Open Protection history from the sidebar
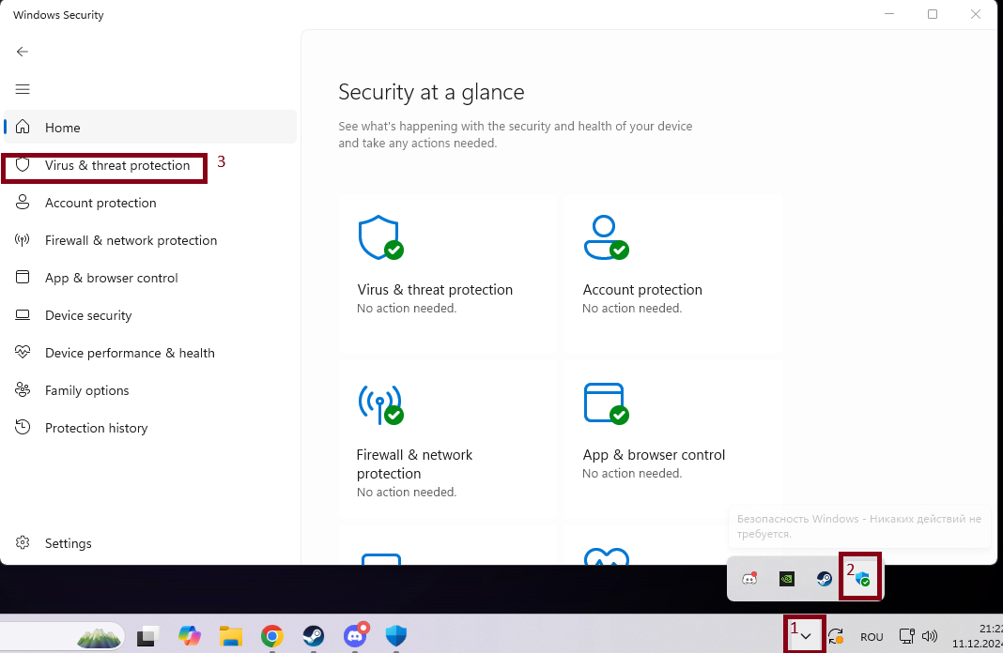The height and width of the screenshot is (653, 1003). coord(96,429)
